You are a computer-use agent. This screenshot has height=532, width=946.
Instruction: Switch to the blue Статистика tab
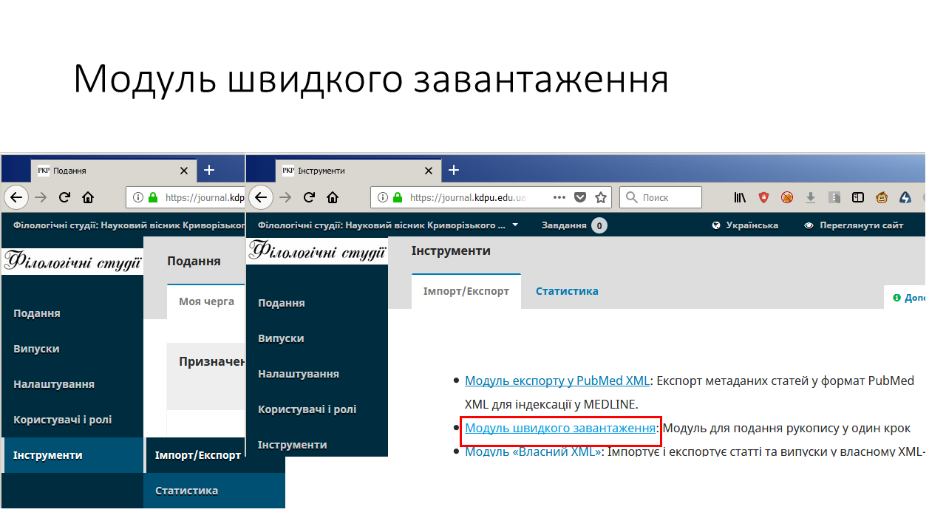click(x=567, y=291)
